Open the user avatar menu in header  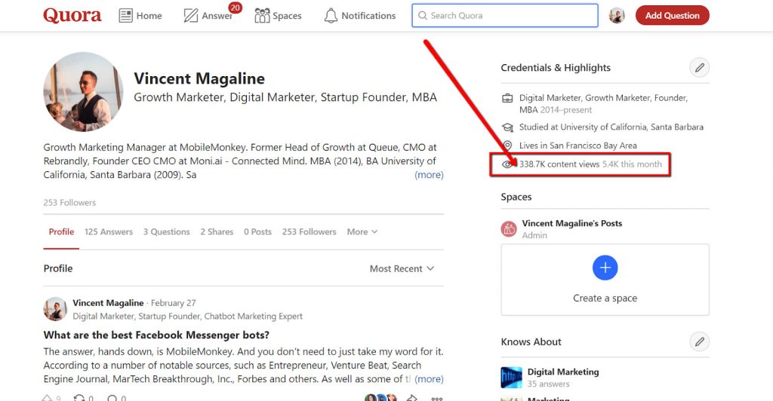(617, 16)
